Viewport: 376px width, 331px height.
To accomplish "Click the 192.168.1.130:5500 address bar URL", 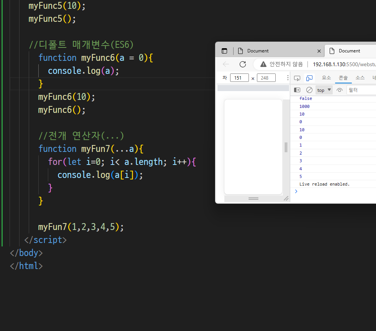I will click(x=344, y=64).
